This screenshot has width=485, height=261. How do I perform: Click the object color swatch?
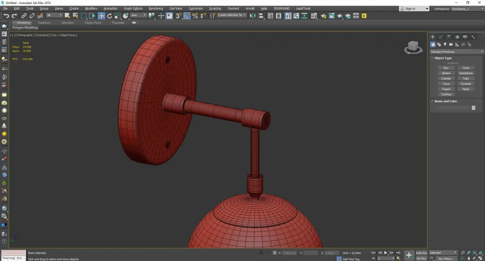click(x=474, y=108)
